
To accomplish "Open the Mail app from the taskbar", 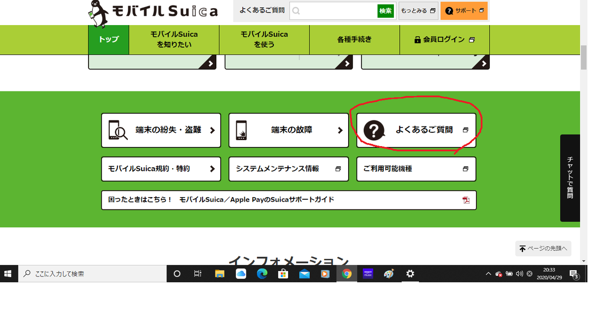I will point(304,274).
